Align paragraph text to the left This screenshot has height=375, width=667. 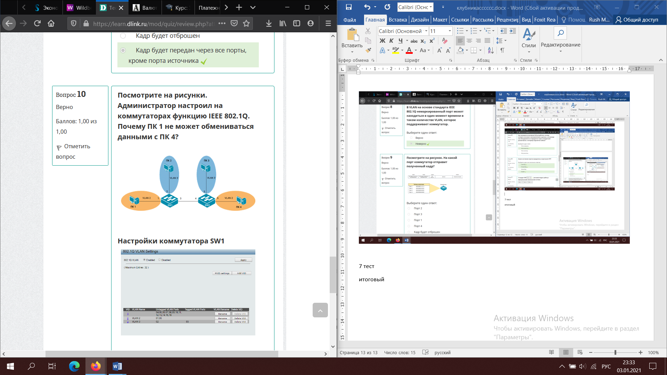coord(460,41)
